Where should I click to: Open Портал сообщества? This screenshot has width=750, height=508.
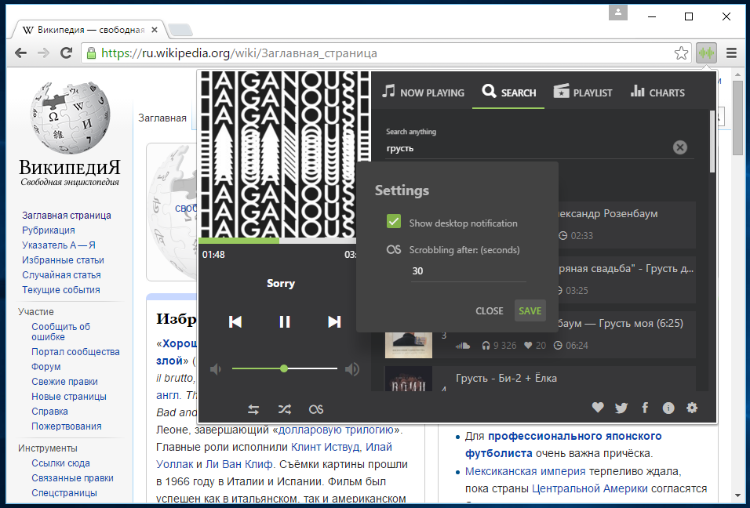[75, 352]
